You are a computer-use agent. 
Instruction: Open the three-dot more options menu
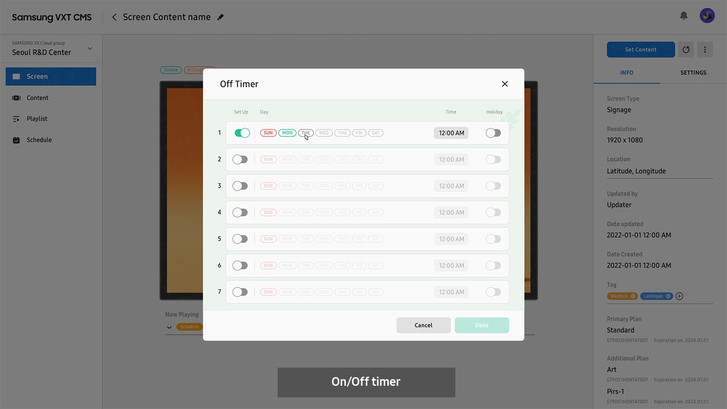(x=705, y=49)
